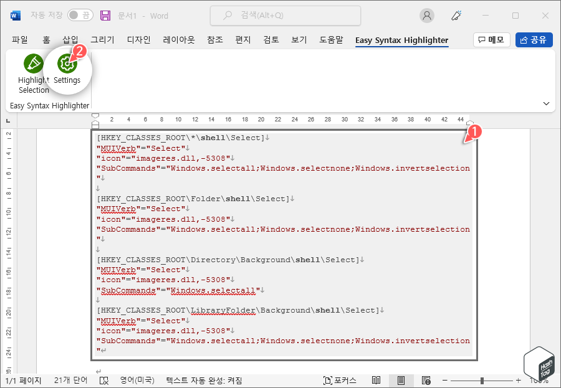
Task: Click the tab stop selector at ruler corner
Action: click(8, 121)
